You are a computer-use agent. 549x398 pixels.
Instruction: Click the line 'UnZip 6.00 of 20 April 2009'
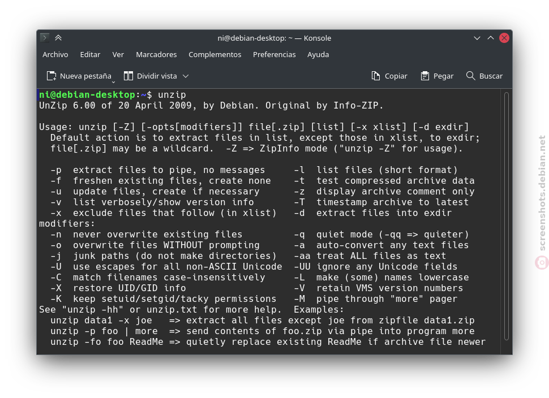(115, 106)
